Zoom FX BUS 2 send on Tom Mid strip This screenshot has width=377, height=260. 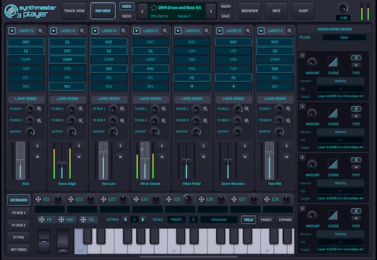coord(288,121)
